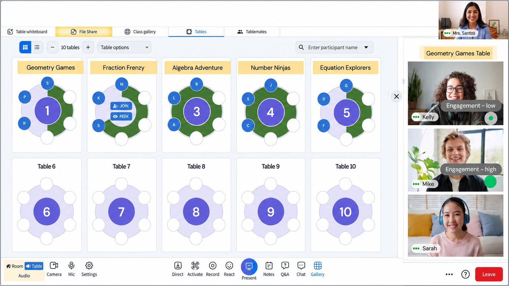Open the Notes panel icon

tap(269, 266)
